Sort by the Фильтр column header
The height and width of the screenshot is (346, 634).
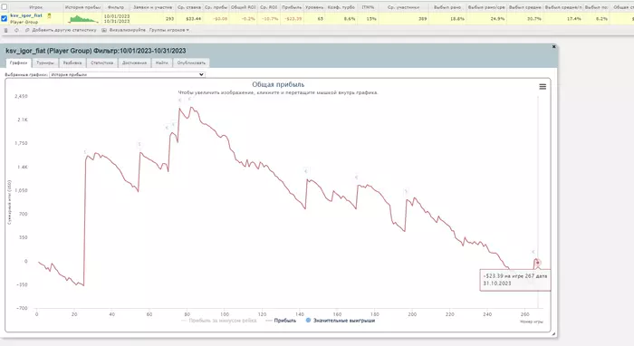116,7
